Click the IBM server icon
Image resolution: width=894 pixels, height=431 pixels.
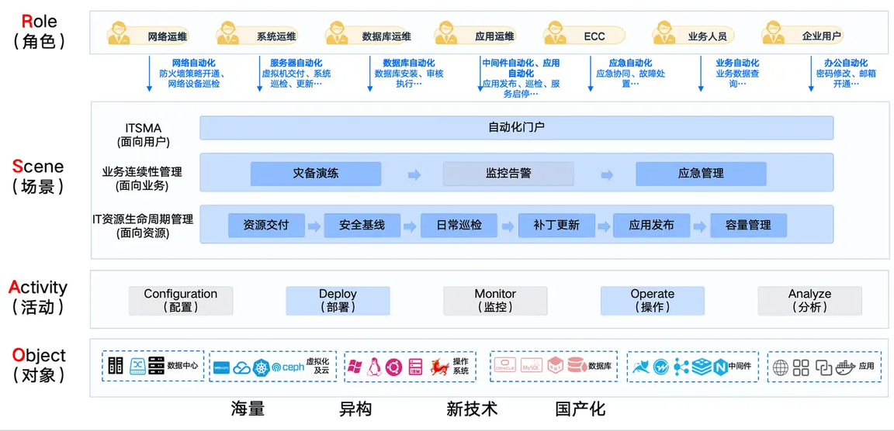point(415,367)
